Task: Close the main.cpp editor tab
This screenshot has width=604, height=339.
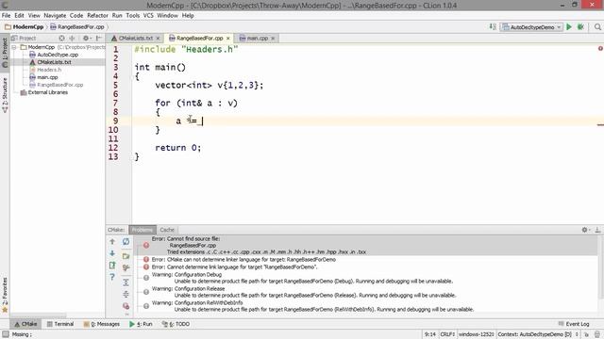Action: tap(273, 39)
